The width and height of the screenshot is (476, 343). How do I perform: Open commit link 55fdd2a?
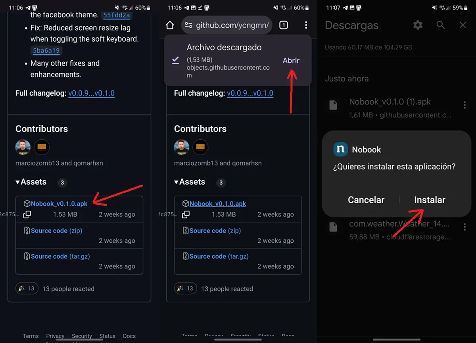pyautogui.click(x=117, y=15)
